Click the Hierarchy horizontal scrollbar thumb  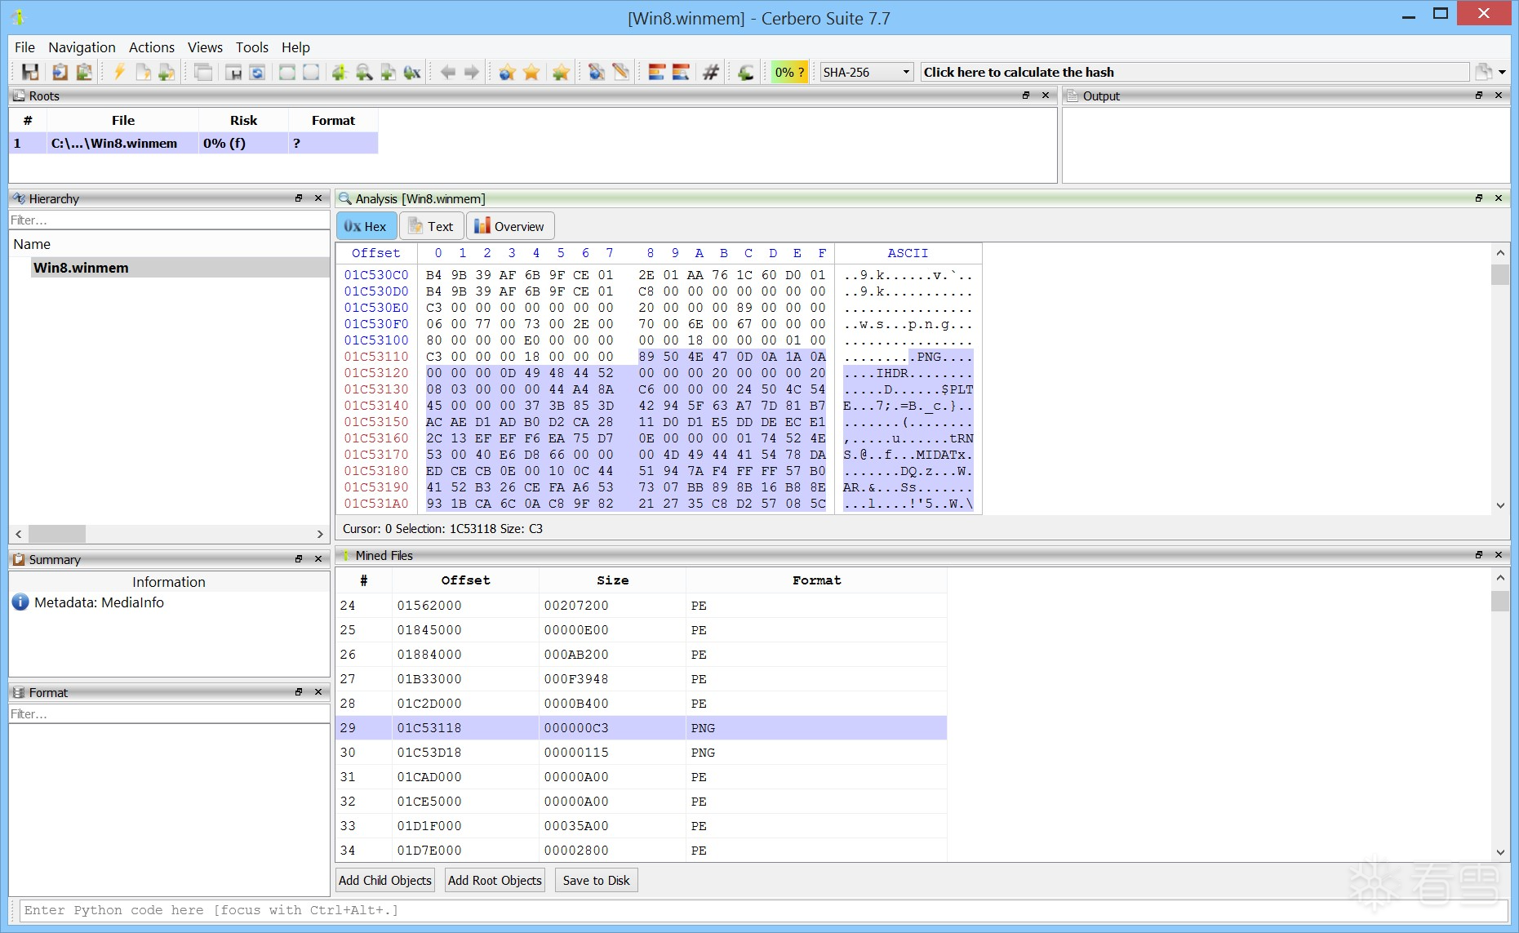pyautogui.click(x=57, y=534)
